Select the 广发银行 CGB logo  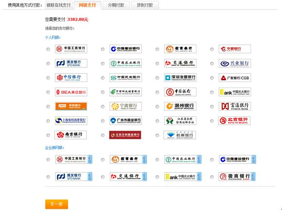click(235, 78)
